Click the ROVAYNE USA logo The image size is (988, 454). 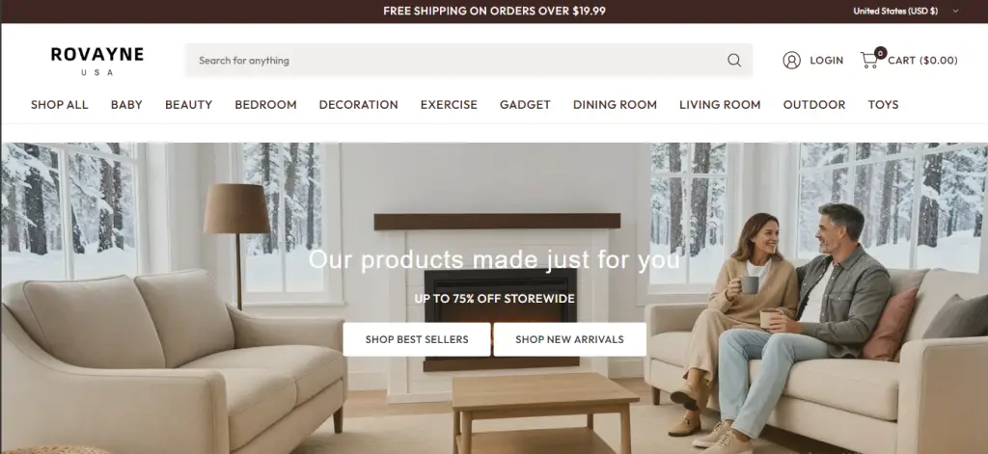point(97,61)
